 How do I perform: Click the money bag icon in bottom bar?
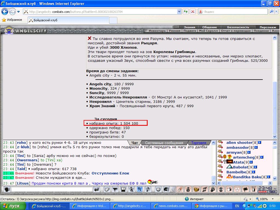pos(188,189)
